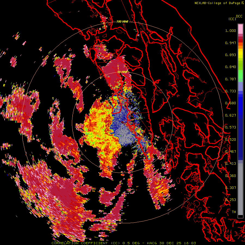Click the 0.253 scale value

click(231, 200)
